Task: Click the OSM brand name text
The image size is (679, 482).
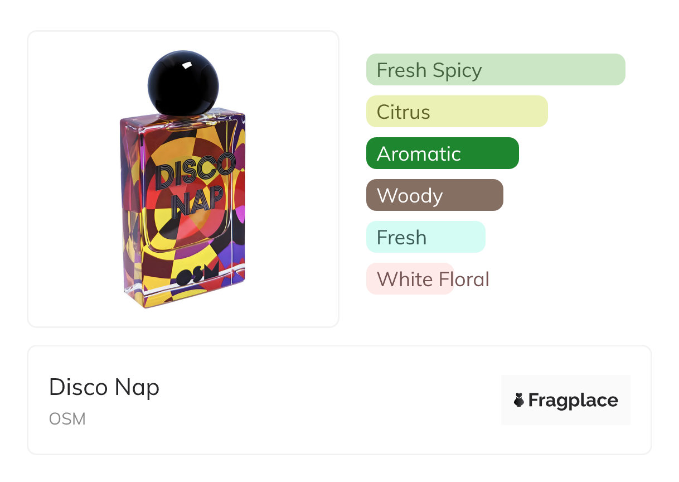Action: 67,419
